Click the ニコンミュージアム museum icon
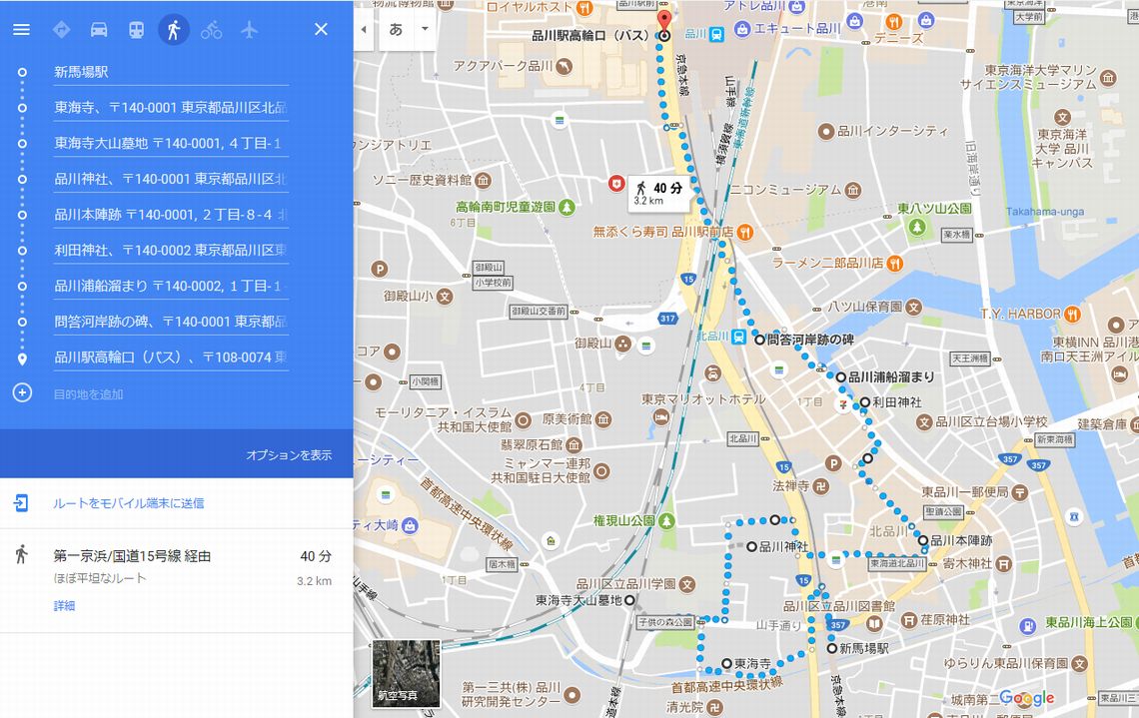 point(853,190)
